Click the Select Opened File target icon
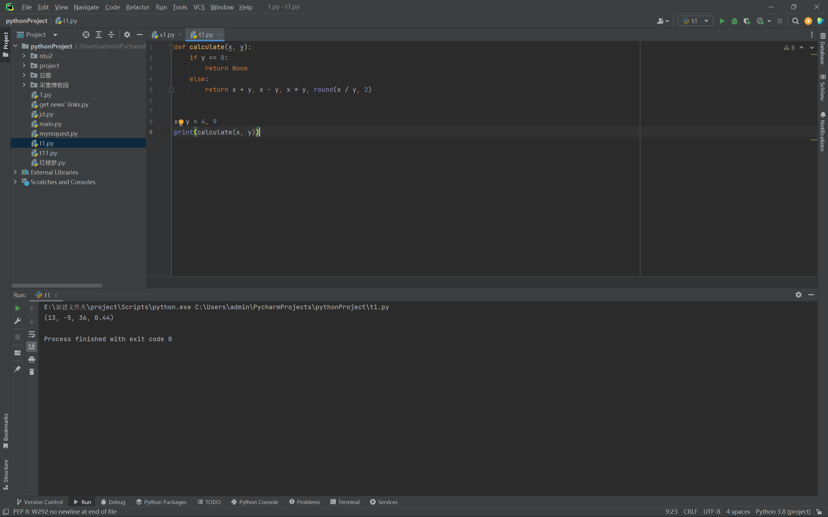828x517 pixels. [86, 35]
